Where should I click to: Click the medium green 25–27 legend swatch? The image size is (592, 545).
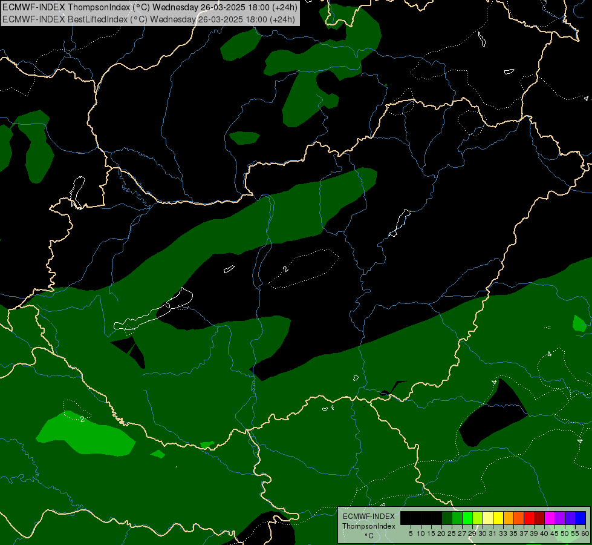(457, 518)
